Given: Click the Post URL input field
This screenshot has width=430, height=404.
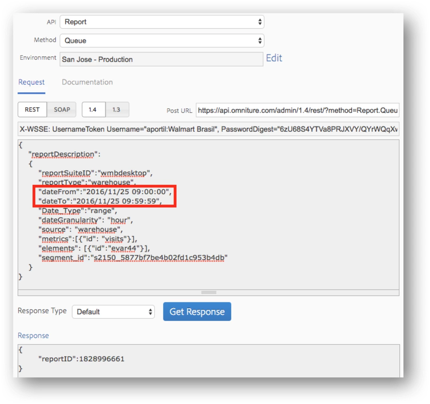Looking at the screenshot, I should [298, 110].
